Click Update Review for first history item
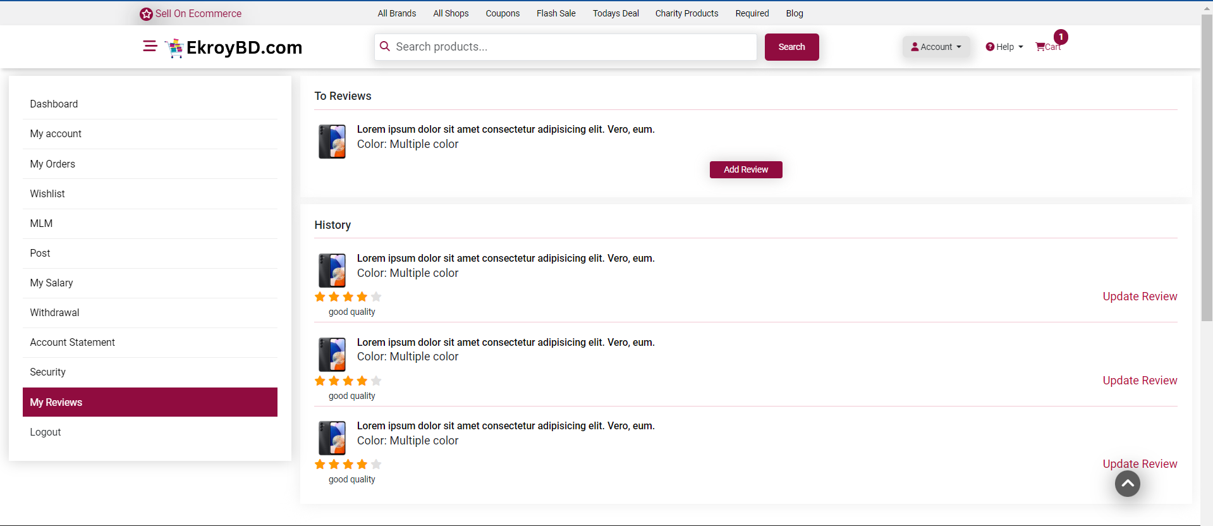1213x526 pixels. tap(1139, 297)
